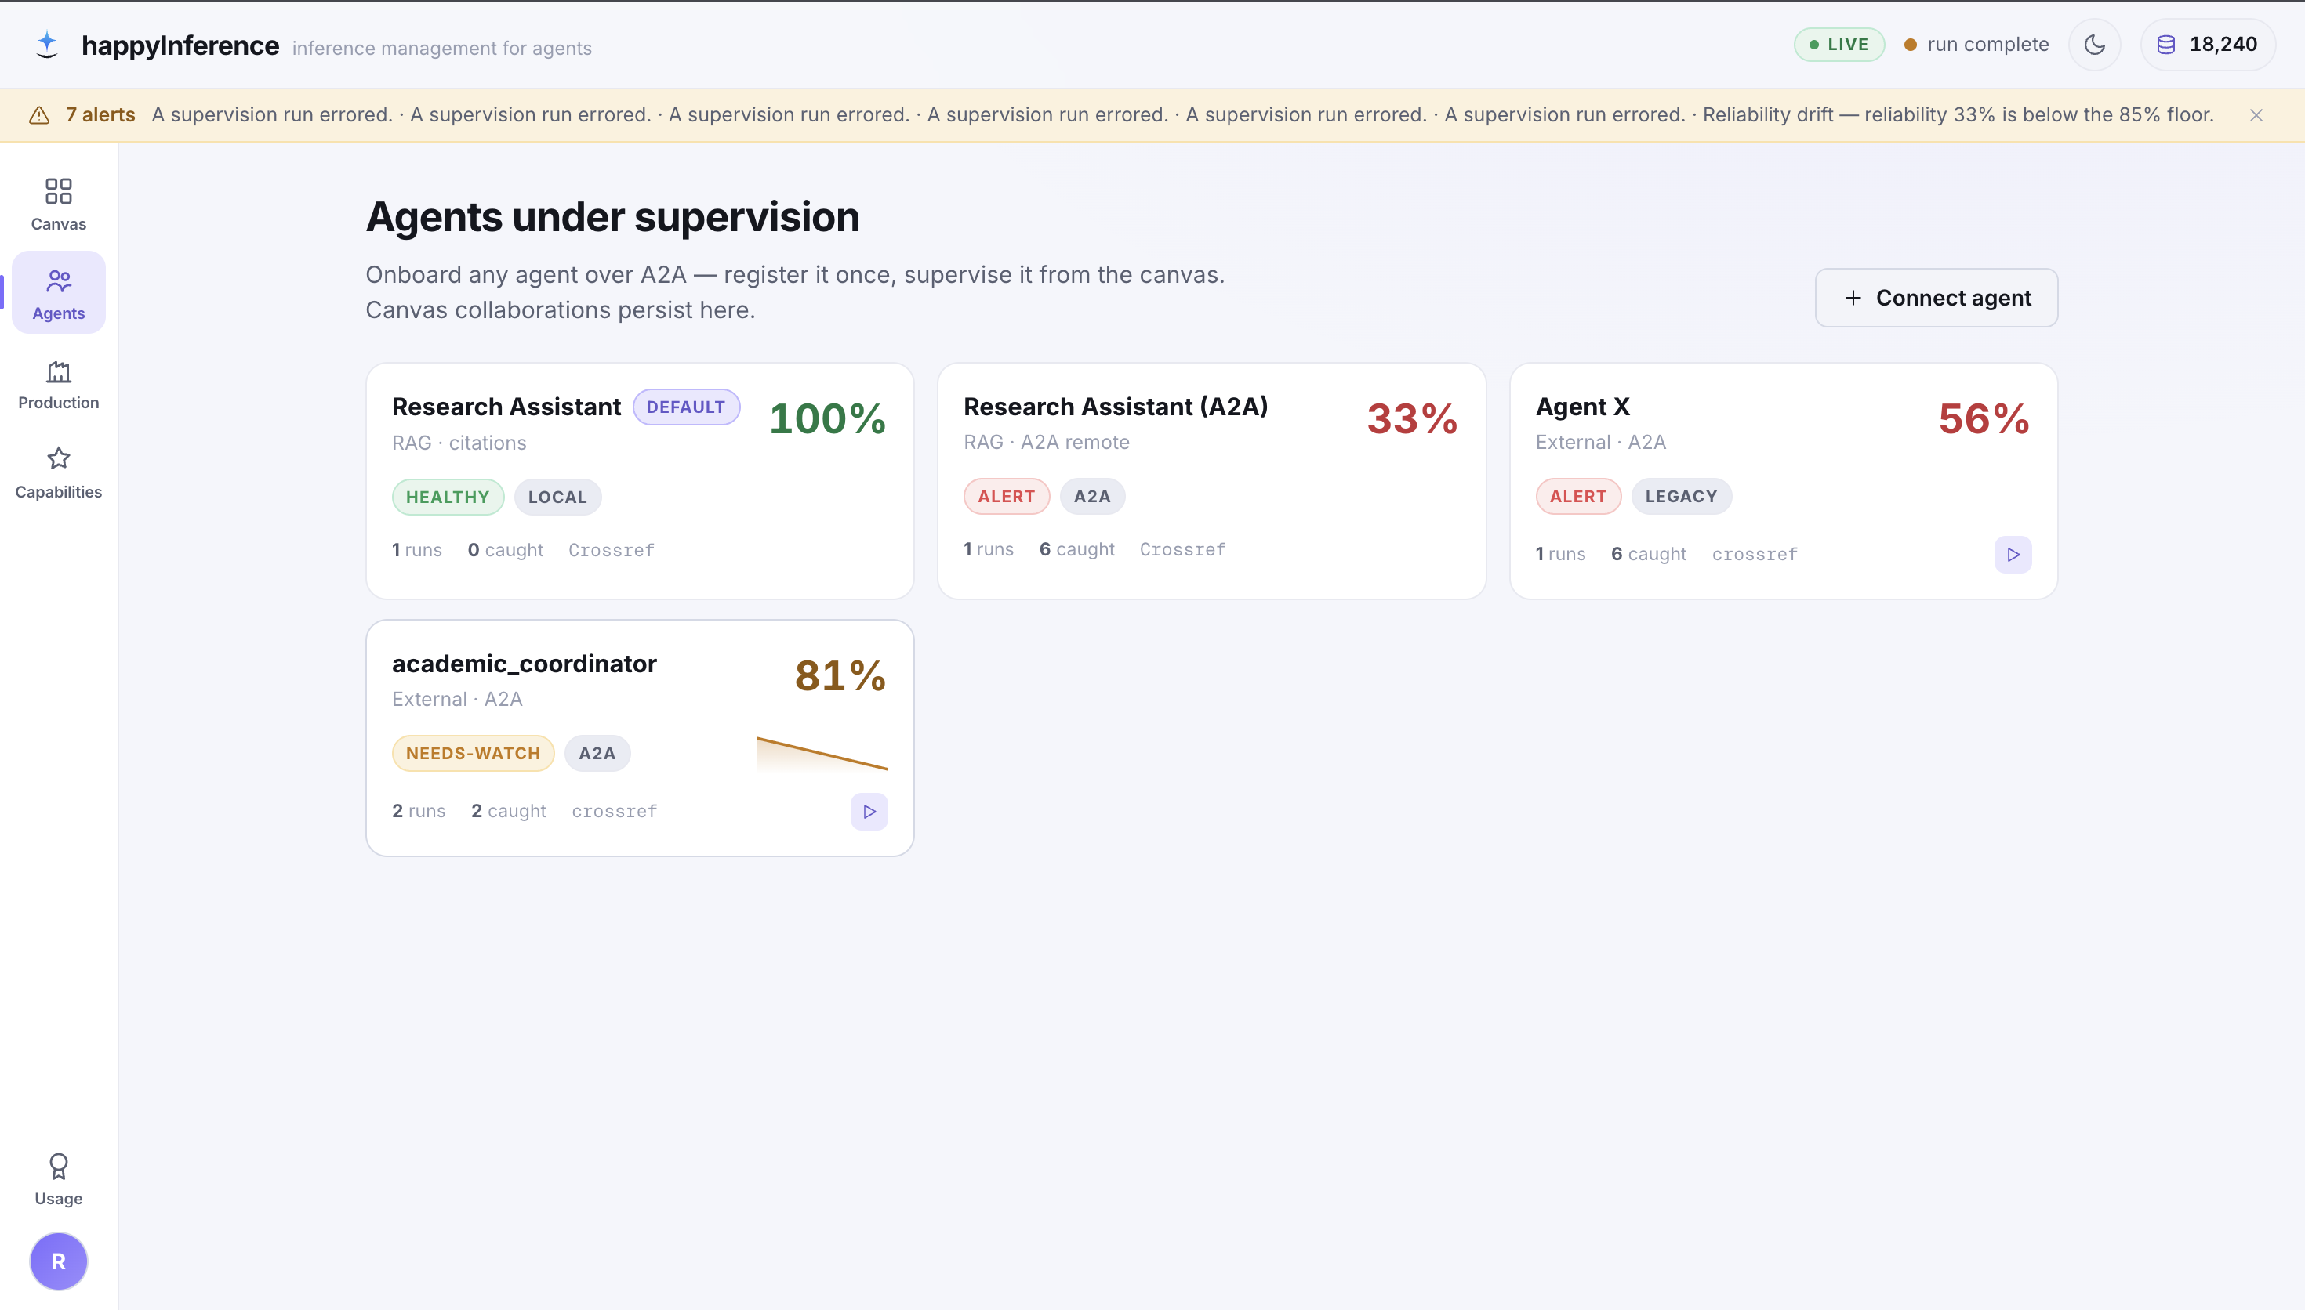Click the run complete status indicator
Viewport: 2305px width, 1310px height.
[x=1976, y=44]
